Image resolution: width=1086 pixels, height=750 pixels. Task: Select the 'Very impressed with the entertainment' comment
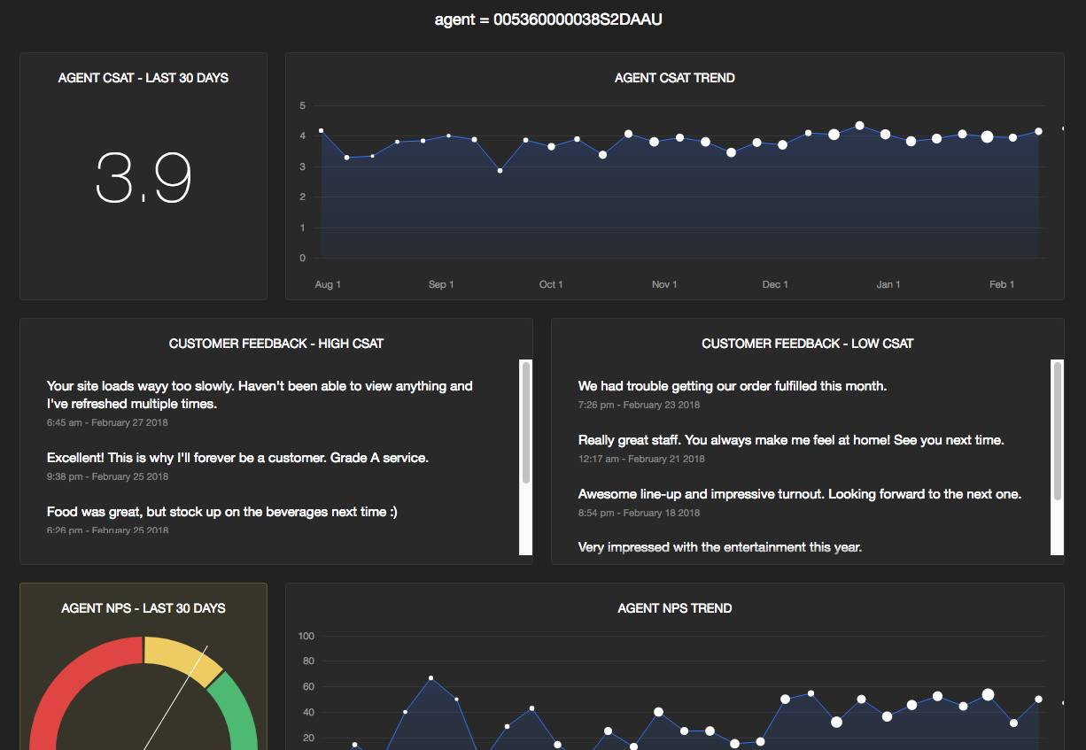[x=720, y=547]
